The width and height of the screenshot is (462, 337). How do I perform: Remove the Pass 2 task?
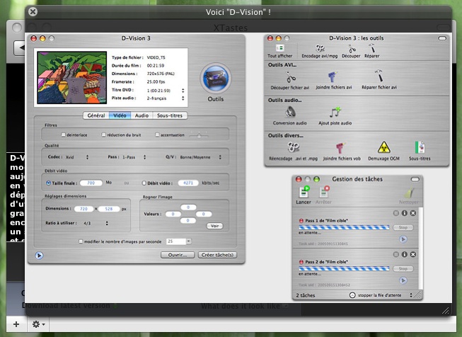click(413, 254)
